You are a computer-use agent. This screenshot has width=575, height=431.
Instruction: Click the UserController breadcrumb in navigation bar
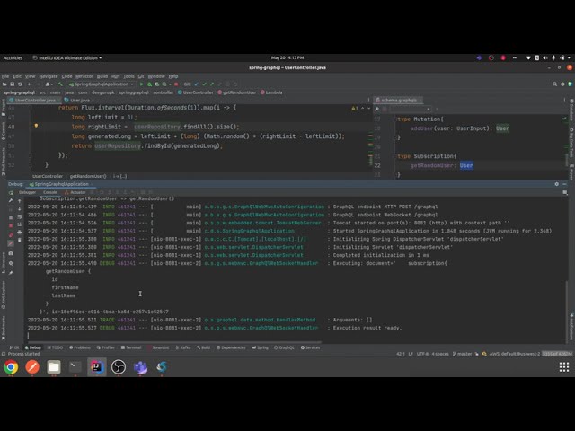click(196, 92)
